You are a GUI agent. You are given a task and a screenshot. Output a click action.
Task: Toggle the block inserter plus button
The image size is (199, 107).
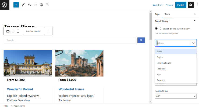(x=16, y=5)
